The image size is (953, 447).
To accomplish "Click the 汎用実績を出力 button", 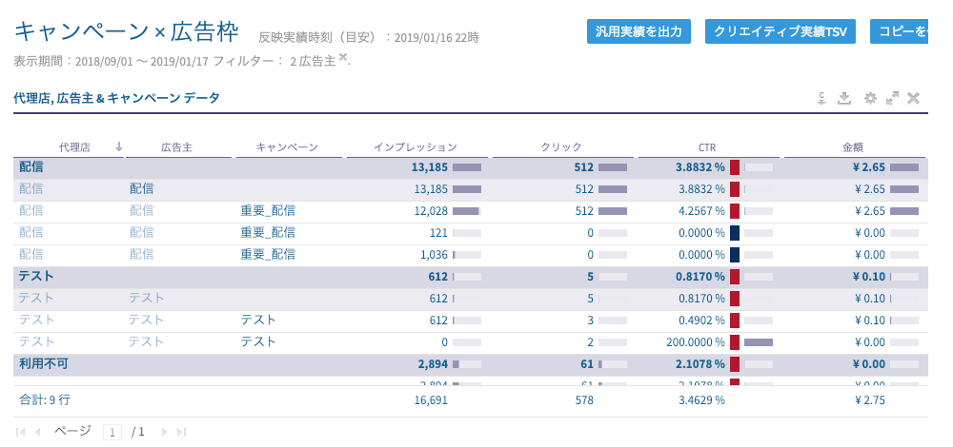I will coord(638,31).
